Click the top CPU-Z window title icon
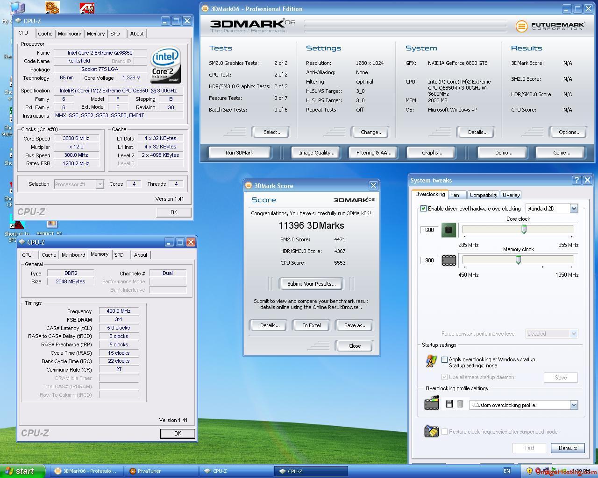This screenshot has width=598, height=478. (18, 21)
